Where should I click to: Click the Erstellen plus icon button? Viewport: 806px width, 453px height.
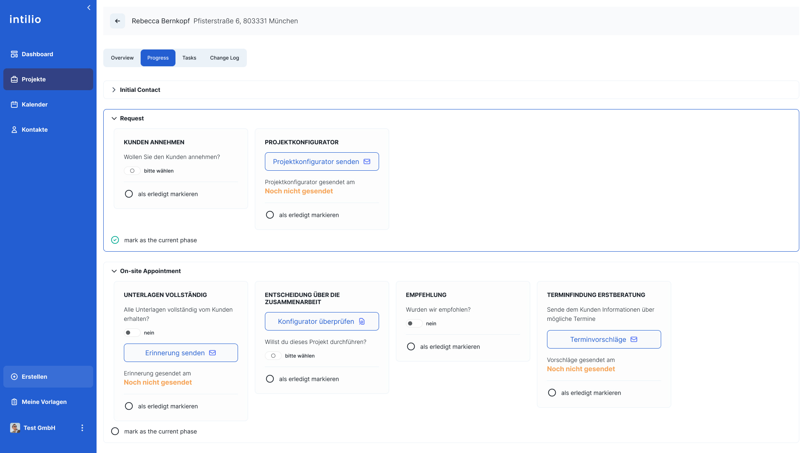pyautogui.click(x=14, y=377)
